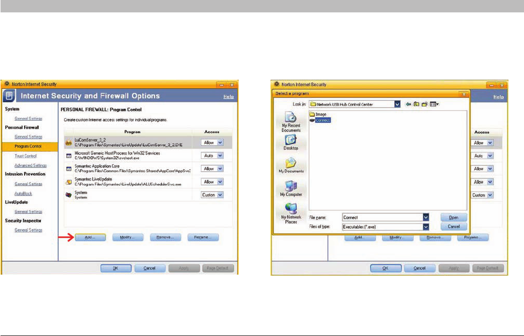Screen dimensions: 524x336
Task: Click OK in right Norton window
Action: (386, 268)
